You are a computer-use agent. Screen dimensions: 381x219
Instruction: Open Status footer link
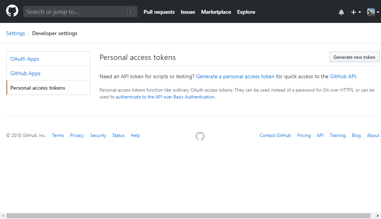point(118,135)
